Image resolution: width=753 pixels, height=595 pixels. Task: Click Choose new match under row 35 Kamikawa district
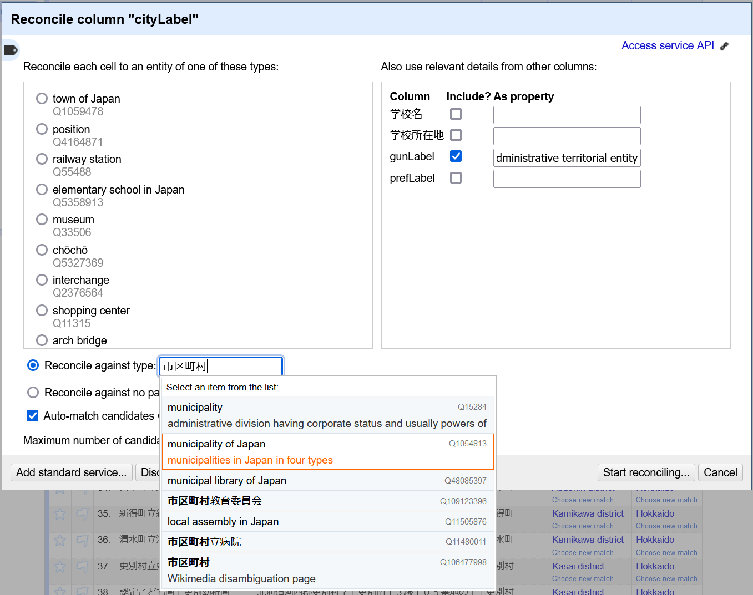[583, 526]
